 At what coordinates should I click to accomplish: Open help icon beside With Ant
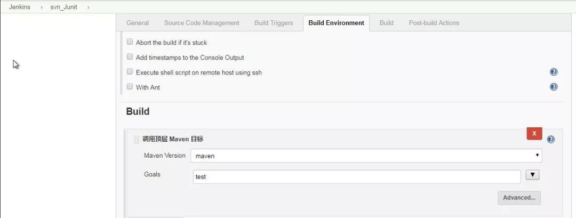[554, 87]
